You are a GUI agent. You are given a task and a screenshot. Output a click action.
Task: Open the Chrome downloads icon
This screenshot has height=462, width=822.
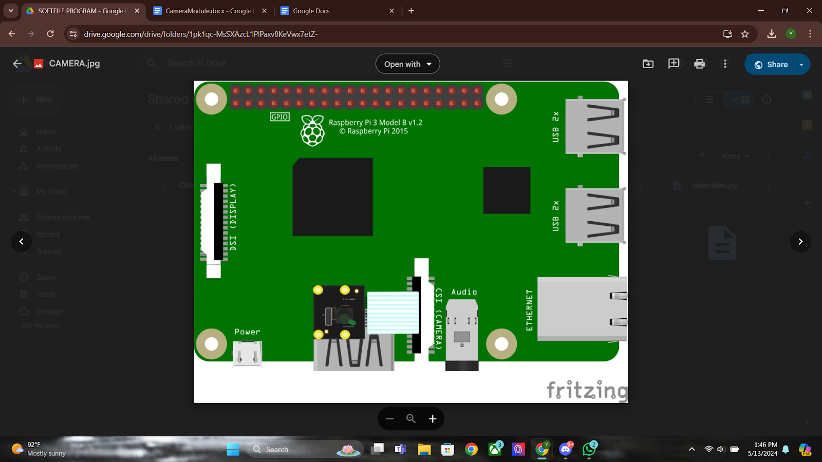(x=771, y=34)
